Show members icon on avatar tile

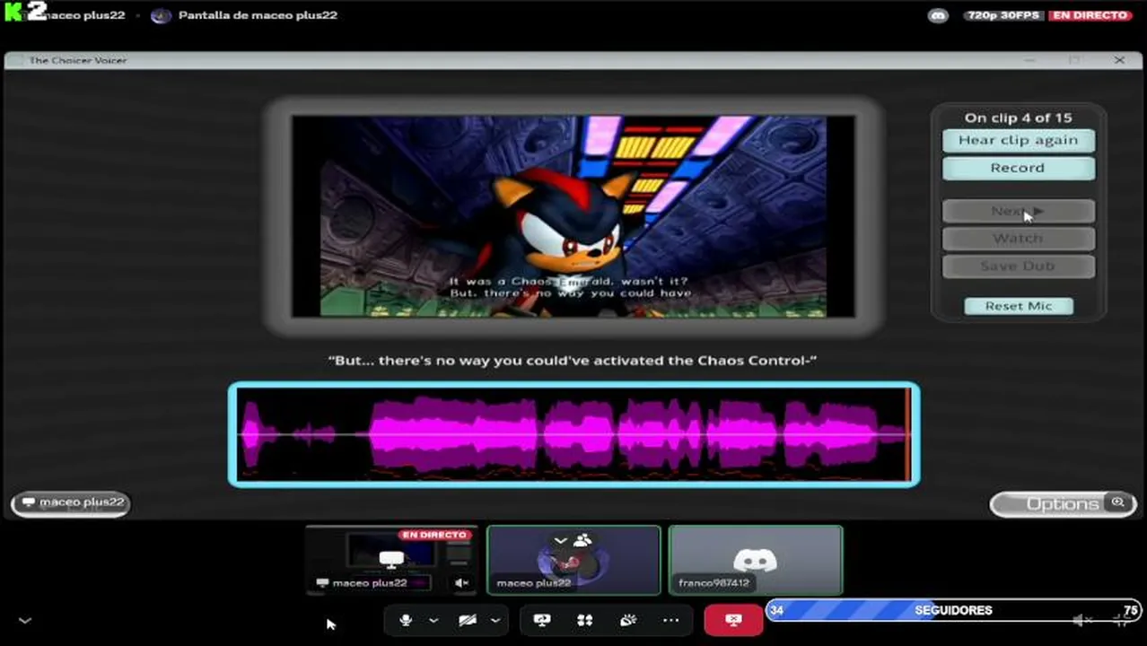click(582, 540)
